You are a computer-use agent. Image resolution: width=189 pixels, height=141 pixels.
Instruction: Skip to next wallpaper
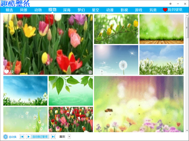(x=53, y=137)
